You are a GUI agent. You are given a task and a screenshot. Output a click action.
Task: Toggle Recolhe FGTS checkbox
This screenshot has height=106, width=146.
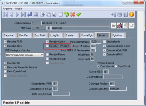click(x=5, y=42)
